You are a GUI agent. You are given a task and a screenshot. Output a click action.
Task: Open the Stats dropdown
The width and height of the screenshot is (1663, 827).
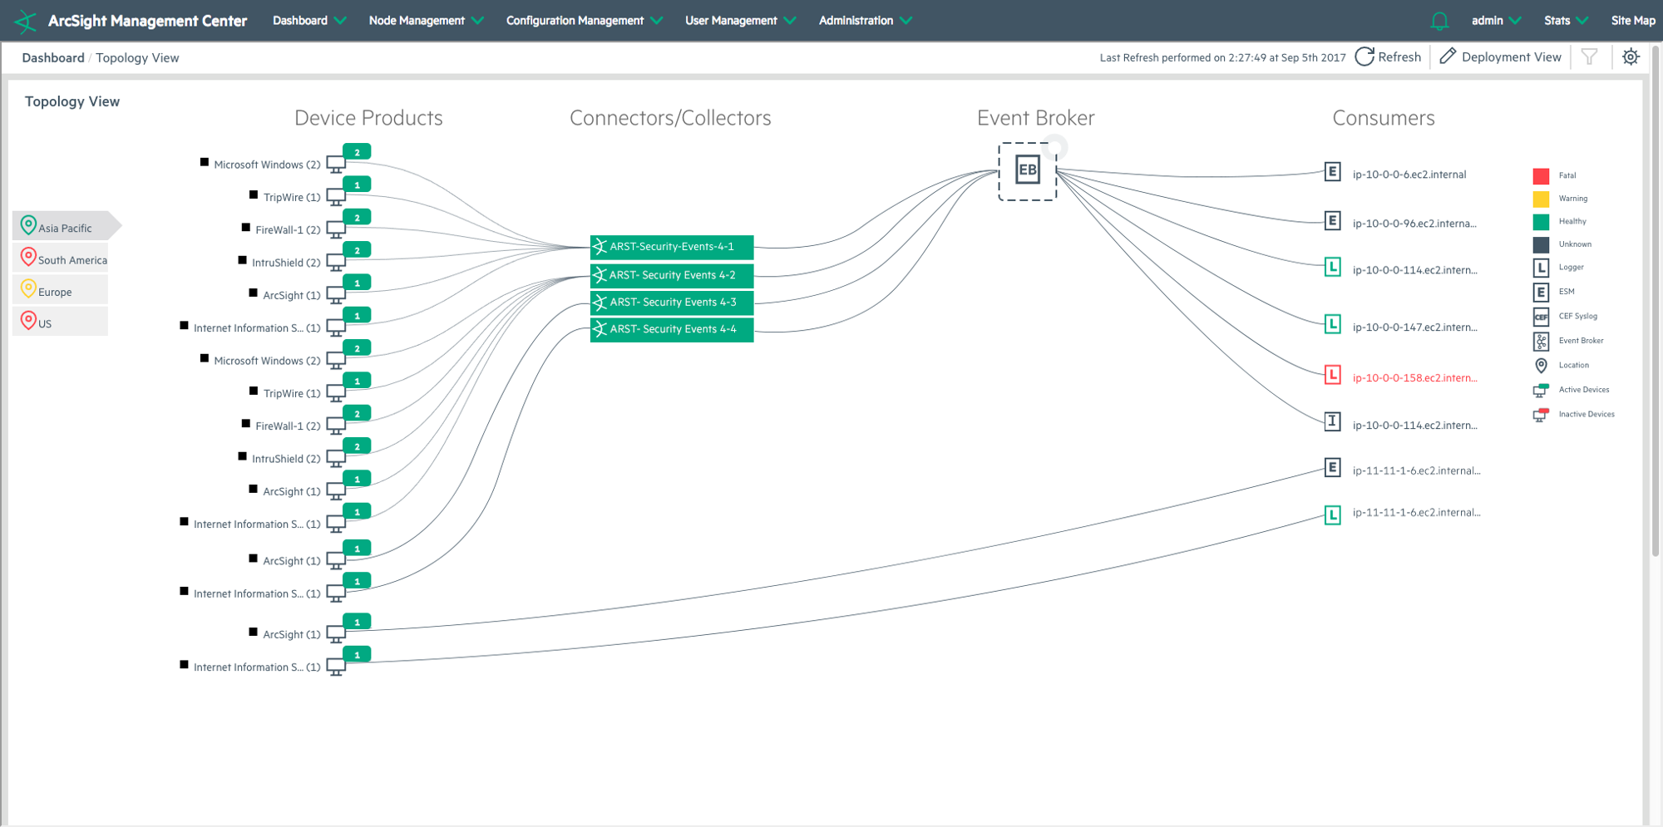1566,21
